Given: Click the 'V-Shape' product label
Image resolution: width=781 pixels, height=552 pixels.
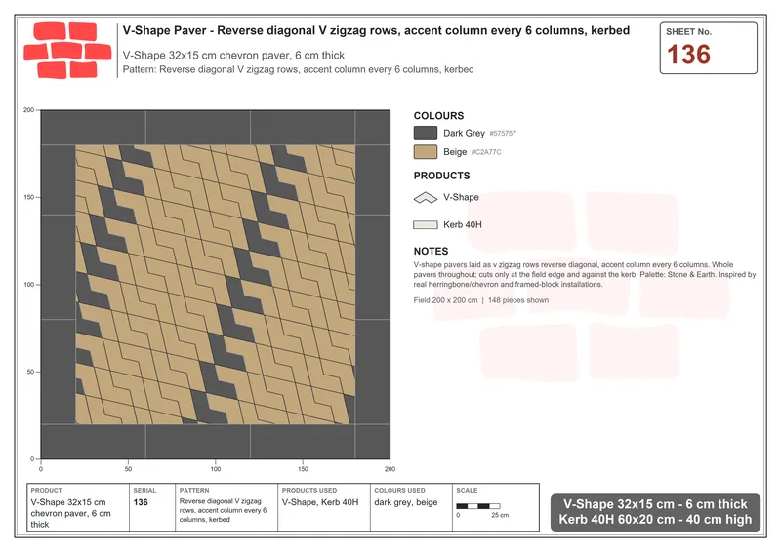Looking at the screenshot, I should click(x=461, y=197).
